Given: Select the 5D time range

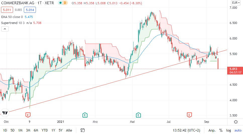Looking at the screenshot, I should (13, 130).
